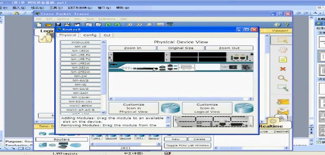Click Customize Icon in Logical View button
325x155 pixels.
(207, 108)
